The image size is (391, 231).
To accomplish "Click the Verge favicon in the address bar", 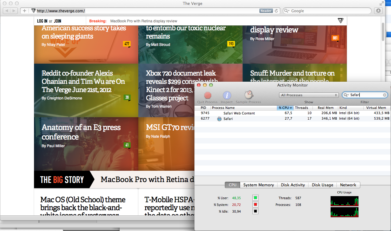I will point(33,11).
